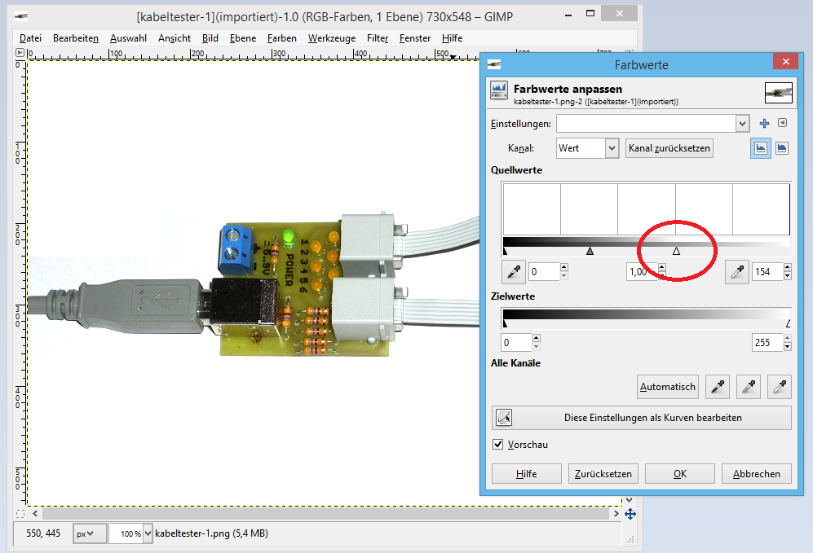813x553 pixels.
Task: Click the Automatisch button
Action: point(668,387)
